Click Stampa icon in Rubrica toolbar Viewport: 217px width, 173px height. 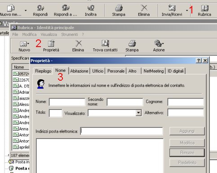[132, 43]
